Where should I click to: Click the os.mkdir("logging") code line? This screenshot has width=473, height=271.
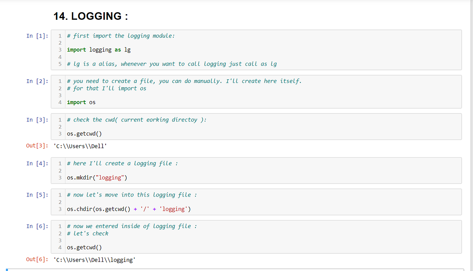(x=97, y=178)
